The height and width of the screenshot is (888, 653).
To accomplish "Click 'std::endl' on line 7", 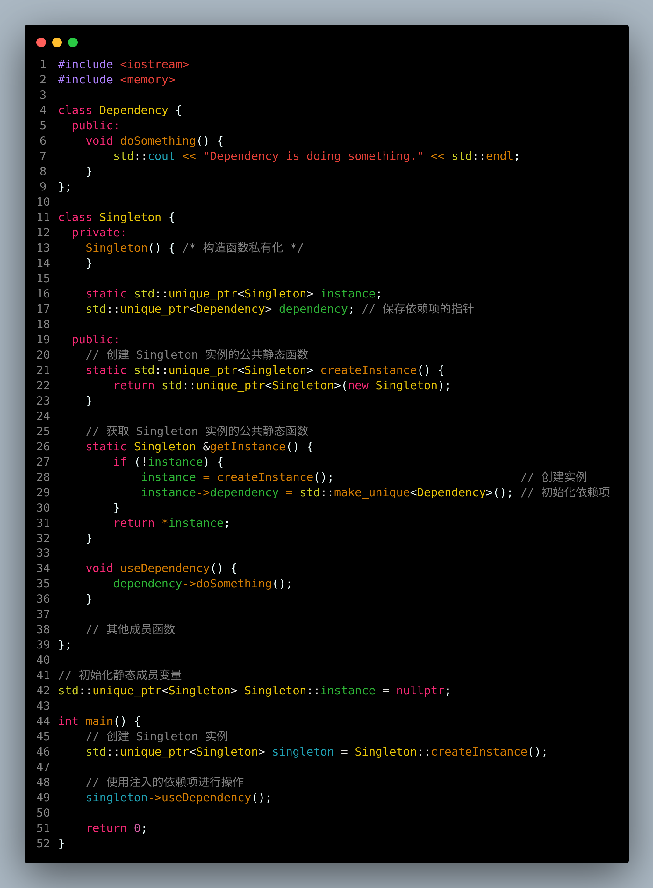I will pos(482,156).
